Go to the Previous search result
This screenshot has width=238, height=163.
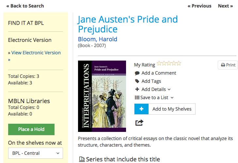click(199, 6)
